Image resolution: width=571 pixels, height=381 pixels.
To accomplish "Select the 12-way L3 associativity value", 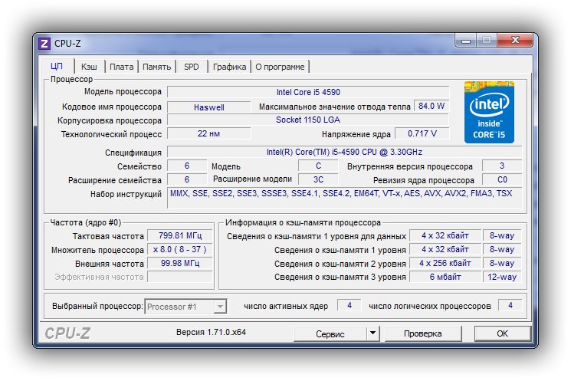I will coord(502,277).
